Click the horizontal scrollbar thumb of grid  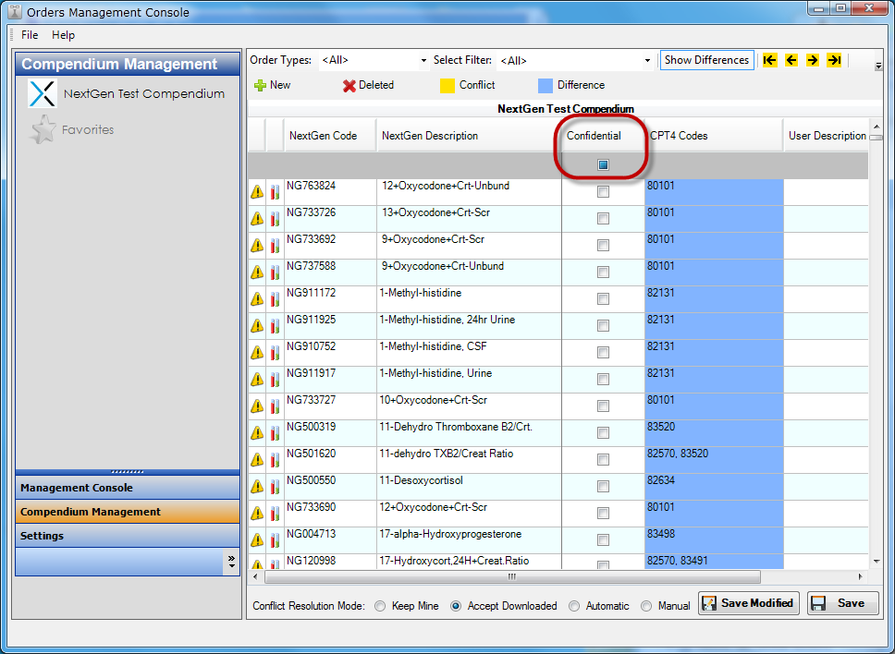pos(512,577)
